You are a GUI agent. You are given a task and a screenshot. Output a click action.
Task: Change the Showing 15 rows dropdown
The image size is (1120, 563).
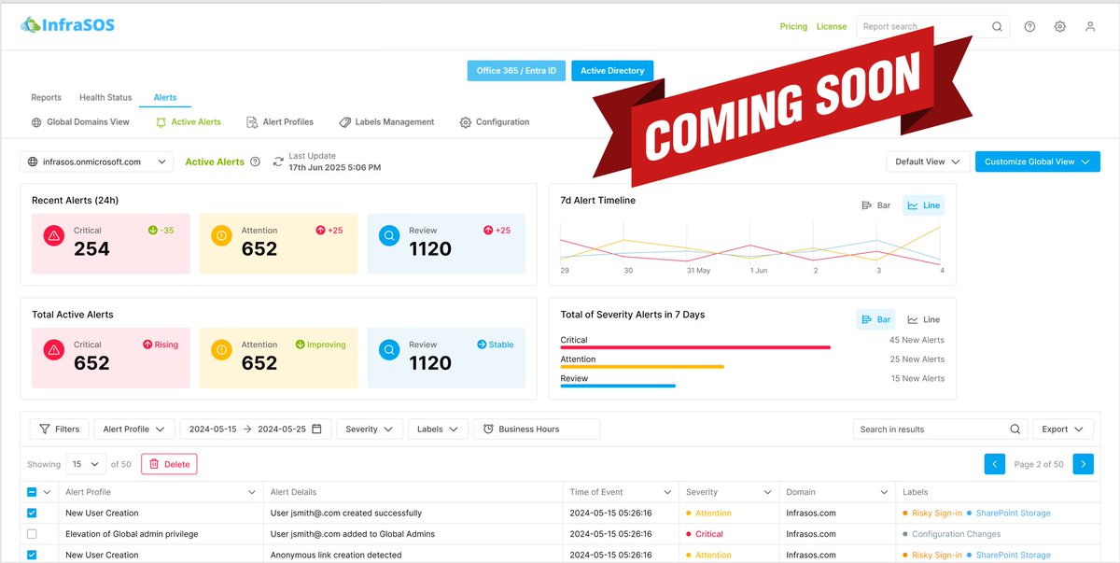click(x=86, y=464)
